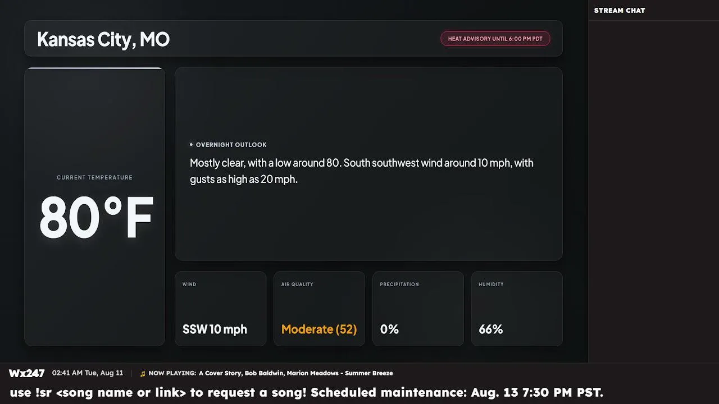The height and width of the screenshot is (404, 719).
Task: Click the Summer Breeze now playing track
Action: (296, 373)
